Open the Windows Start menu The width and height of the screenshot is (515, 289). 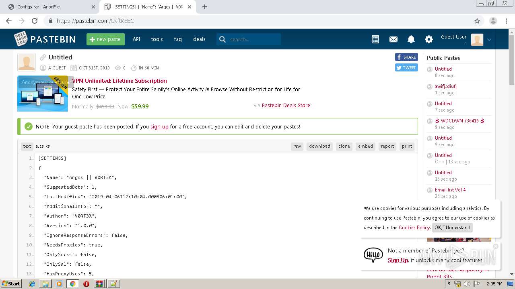[x=11, y=283]
